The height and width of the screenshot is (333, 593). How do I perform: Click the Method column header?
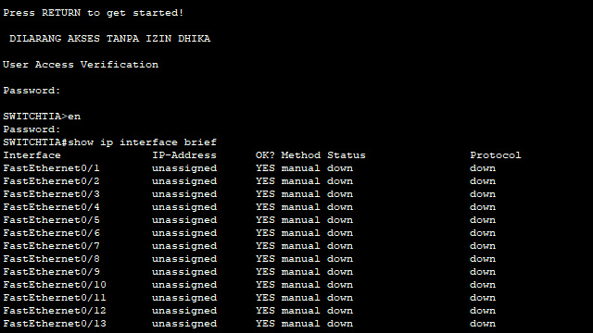300,155
